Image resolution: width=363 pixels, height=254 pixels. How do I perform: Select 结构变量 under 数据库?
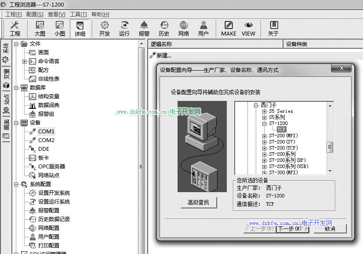49,97
